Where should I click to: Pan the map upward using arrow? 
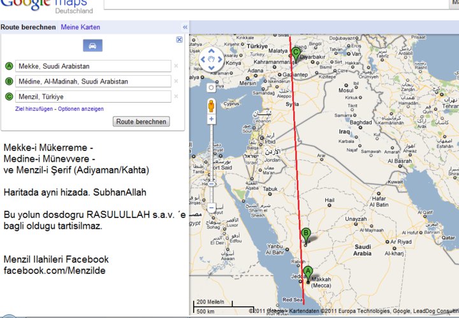pyautogui.click(x=212, y=53)
